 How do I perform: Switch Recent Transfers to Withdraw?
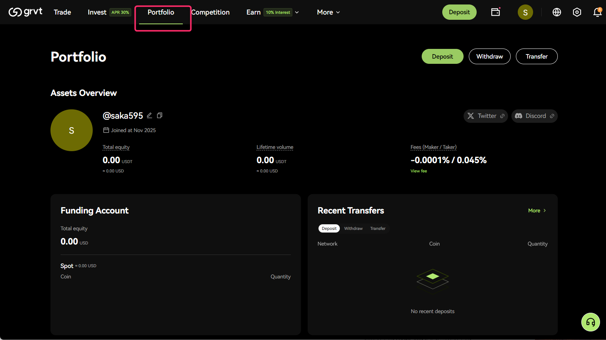353,228
